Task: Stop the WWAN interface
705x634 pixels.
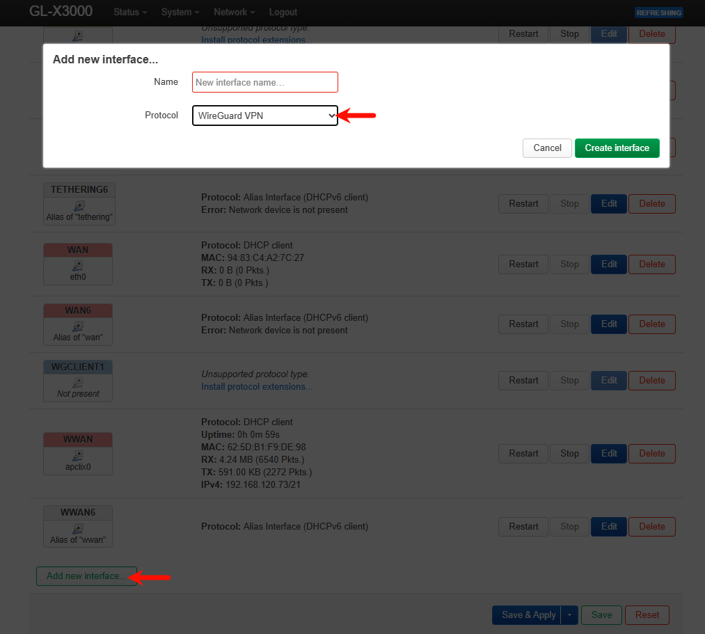Action: (x=569, y=454)
